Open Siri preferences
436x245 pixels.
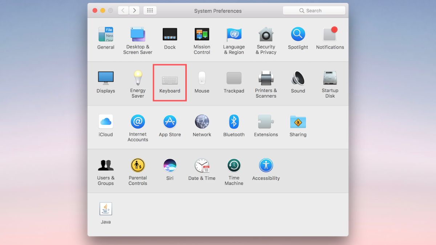[x=170, y=169]
